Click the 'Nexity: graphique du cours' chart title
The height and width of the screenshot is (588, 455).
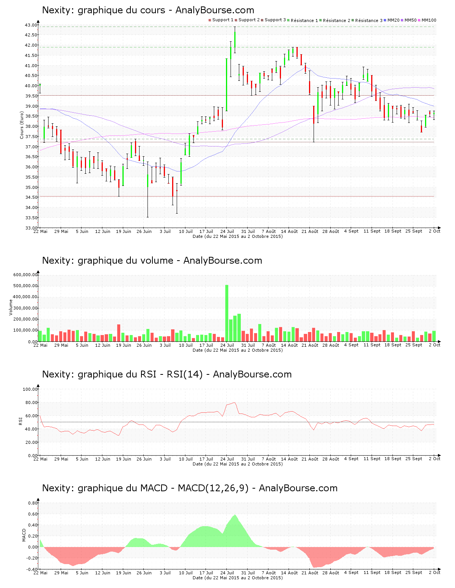(x=148, y=10)
